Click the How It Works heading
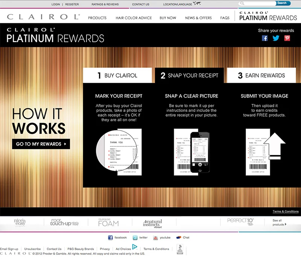The width and height of the screenshot is (301, 259). point(39,121)
